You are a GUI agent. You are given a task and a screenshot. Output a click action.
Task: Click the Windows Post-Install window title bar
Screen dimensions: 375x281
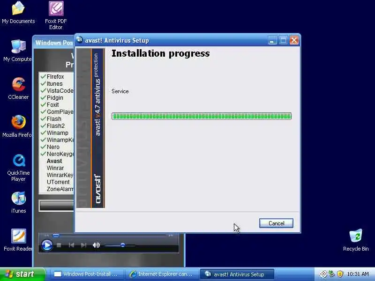pos(53,43)
